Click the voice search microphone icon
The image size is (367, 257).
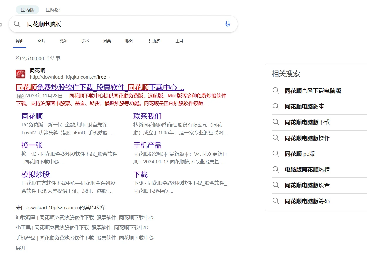click(228, 24)
